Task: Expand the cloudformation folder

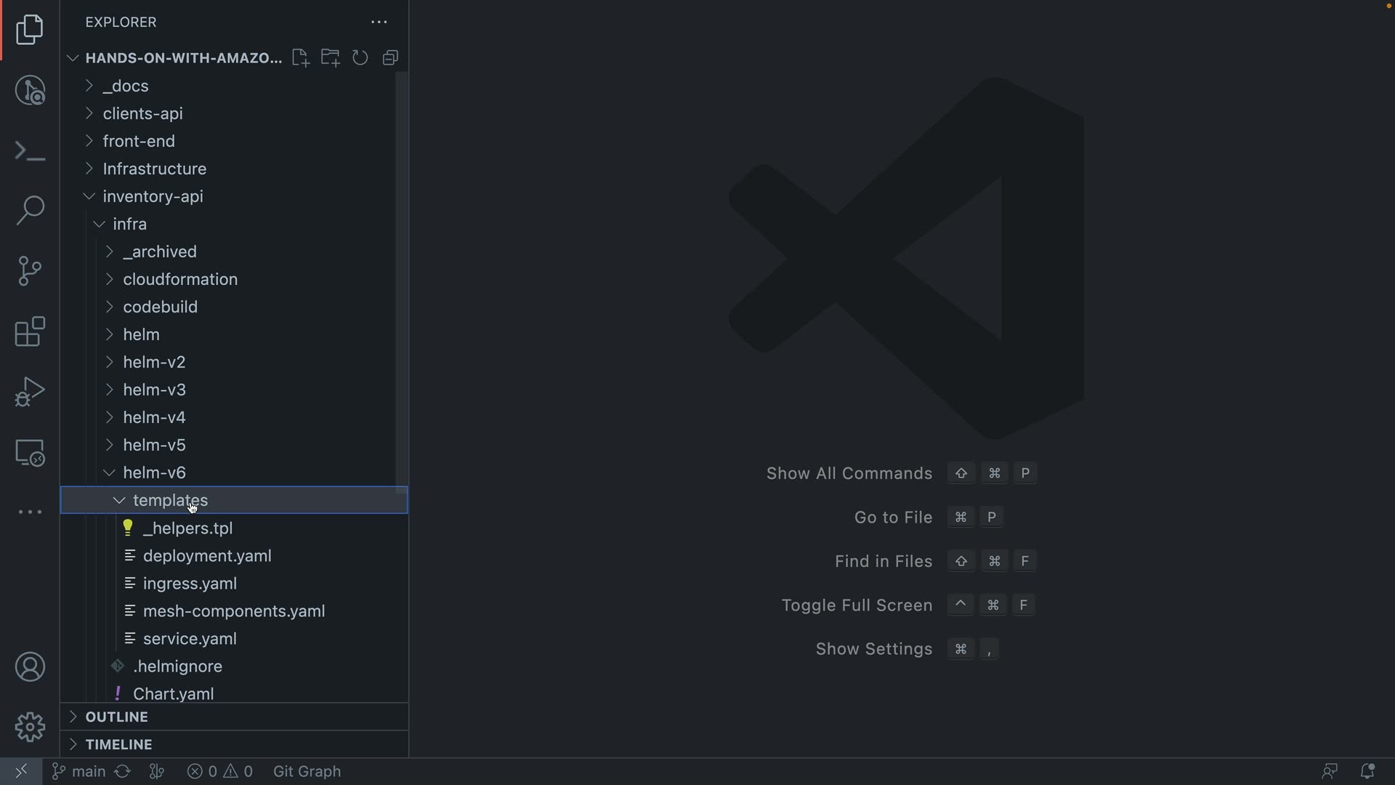Action: (x=179, y=279)
